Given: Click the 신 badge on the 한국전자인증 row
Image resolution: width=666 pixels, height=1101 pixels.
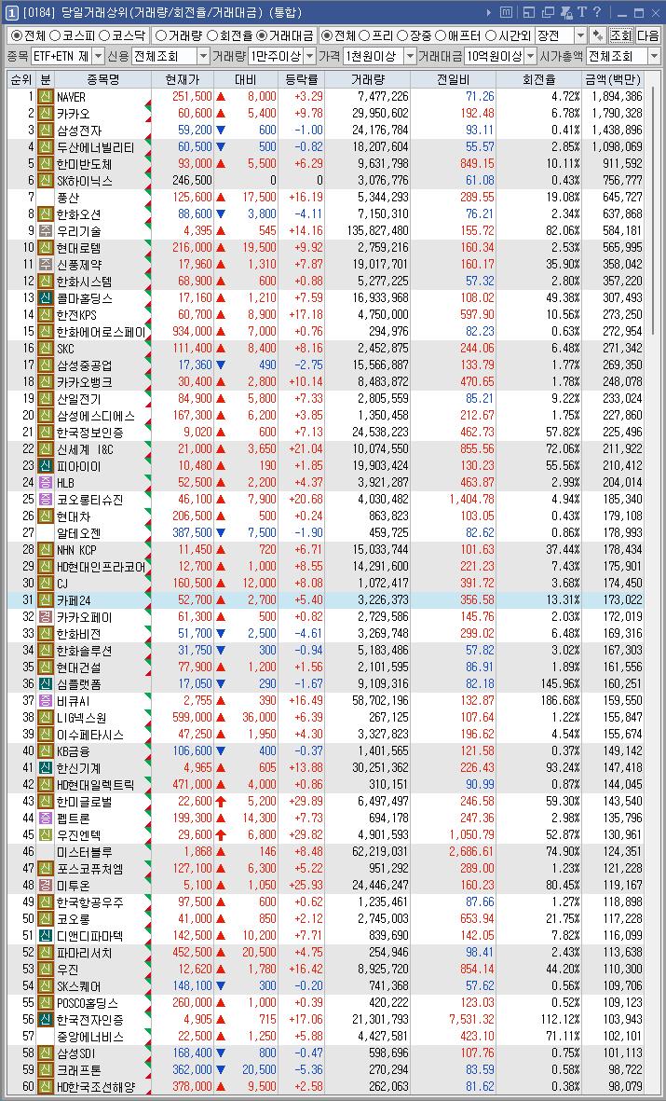Looking at the screenshot, I should pos(46,1020).
